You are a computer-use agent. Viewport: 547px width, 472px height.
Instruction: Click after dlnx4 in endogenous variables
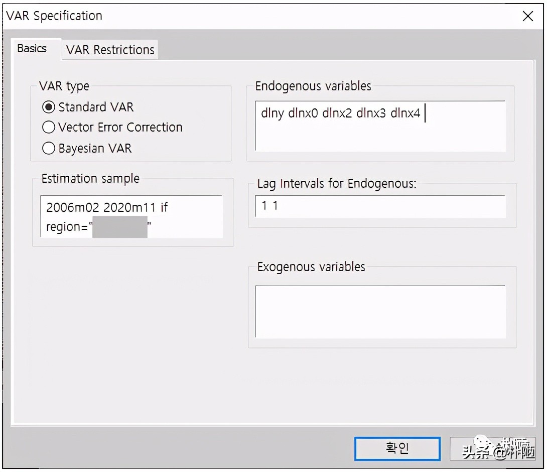(x=426, y=113)
